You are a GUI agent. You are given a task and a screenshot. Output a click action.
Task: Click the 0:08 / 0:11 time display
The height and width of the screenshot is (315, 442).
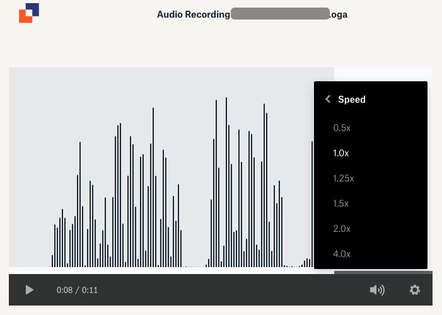coord(77,290)
